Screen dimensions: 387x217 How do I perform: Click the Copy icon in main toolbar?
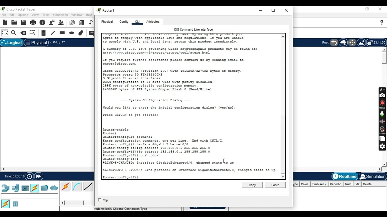tap(72, 23)
